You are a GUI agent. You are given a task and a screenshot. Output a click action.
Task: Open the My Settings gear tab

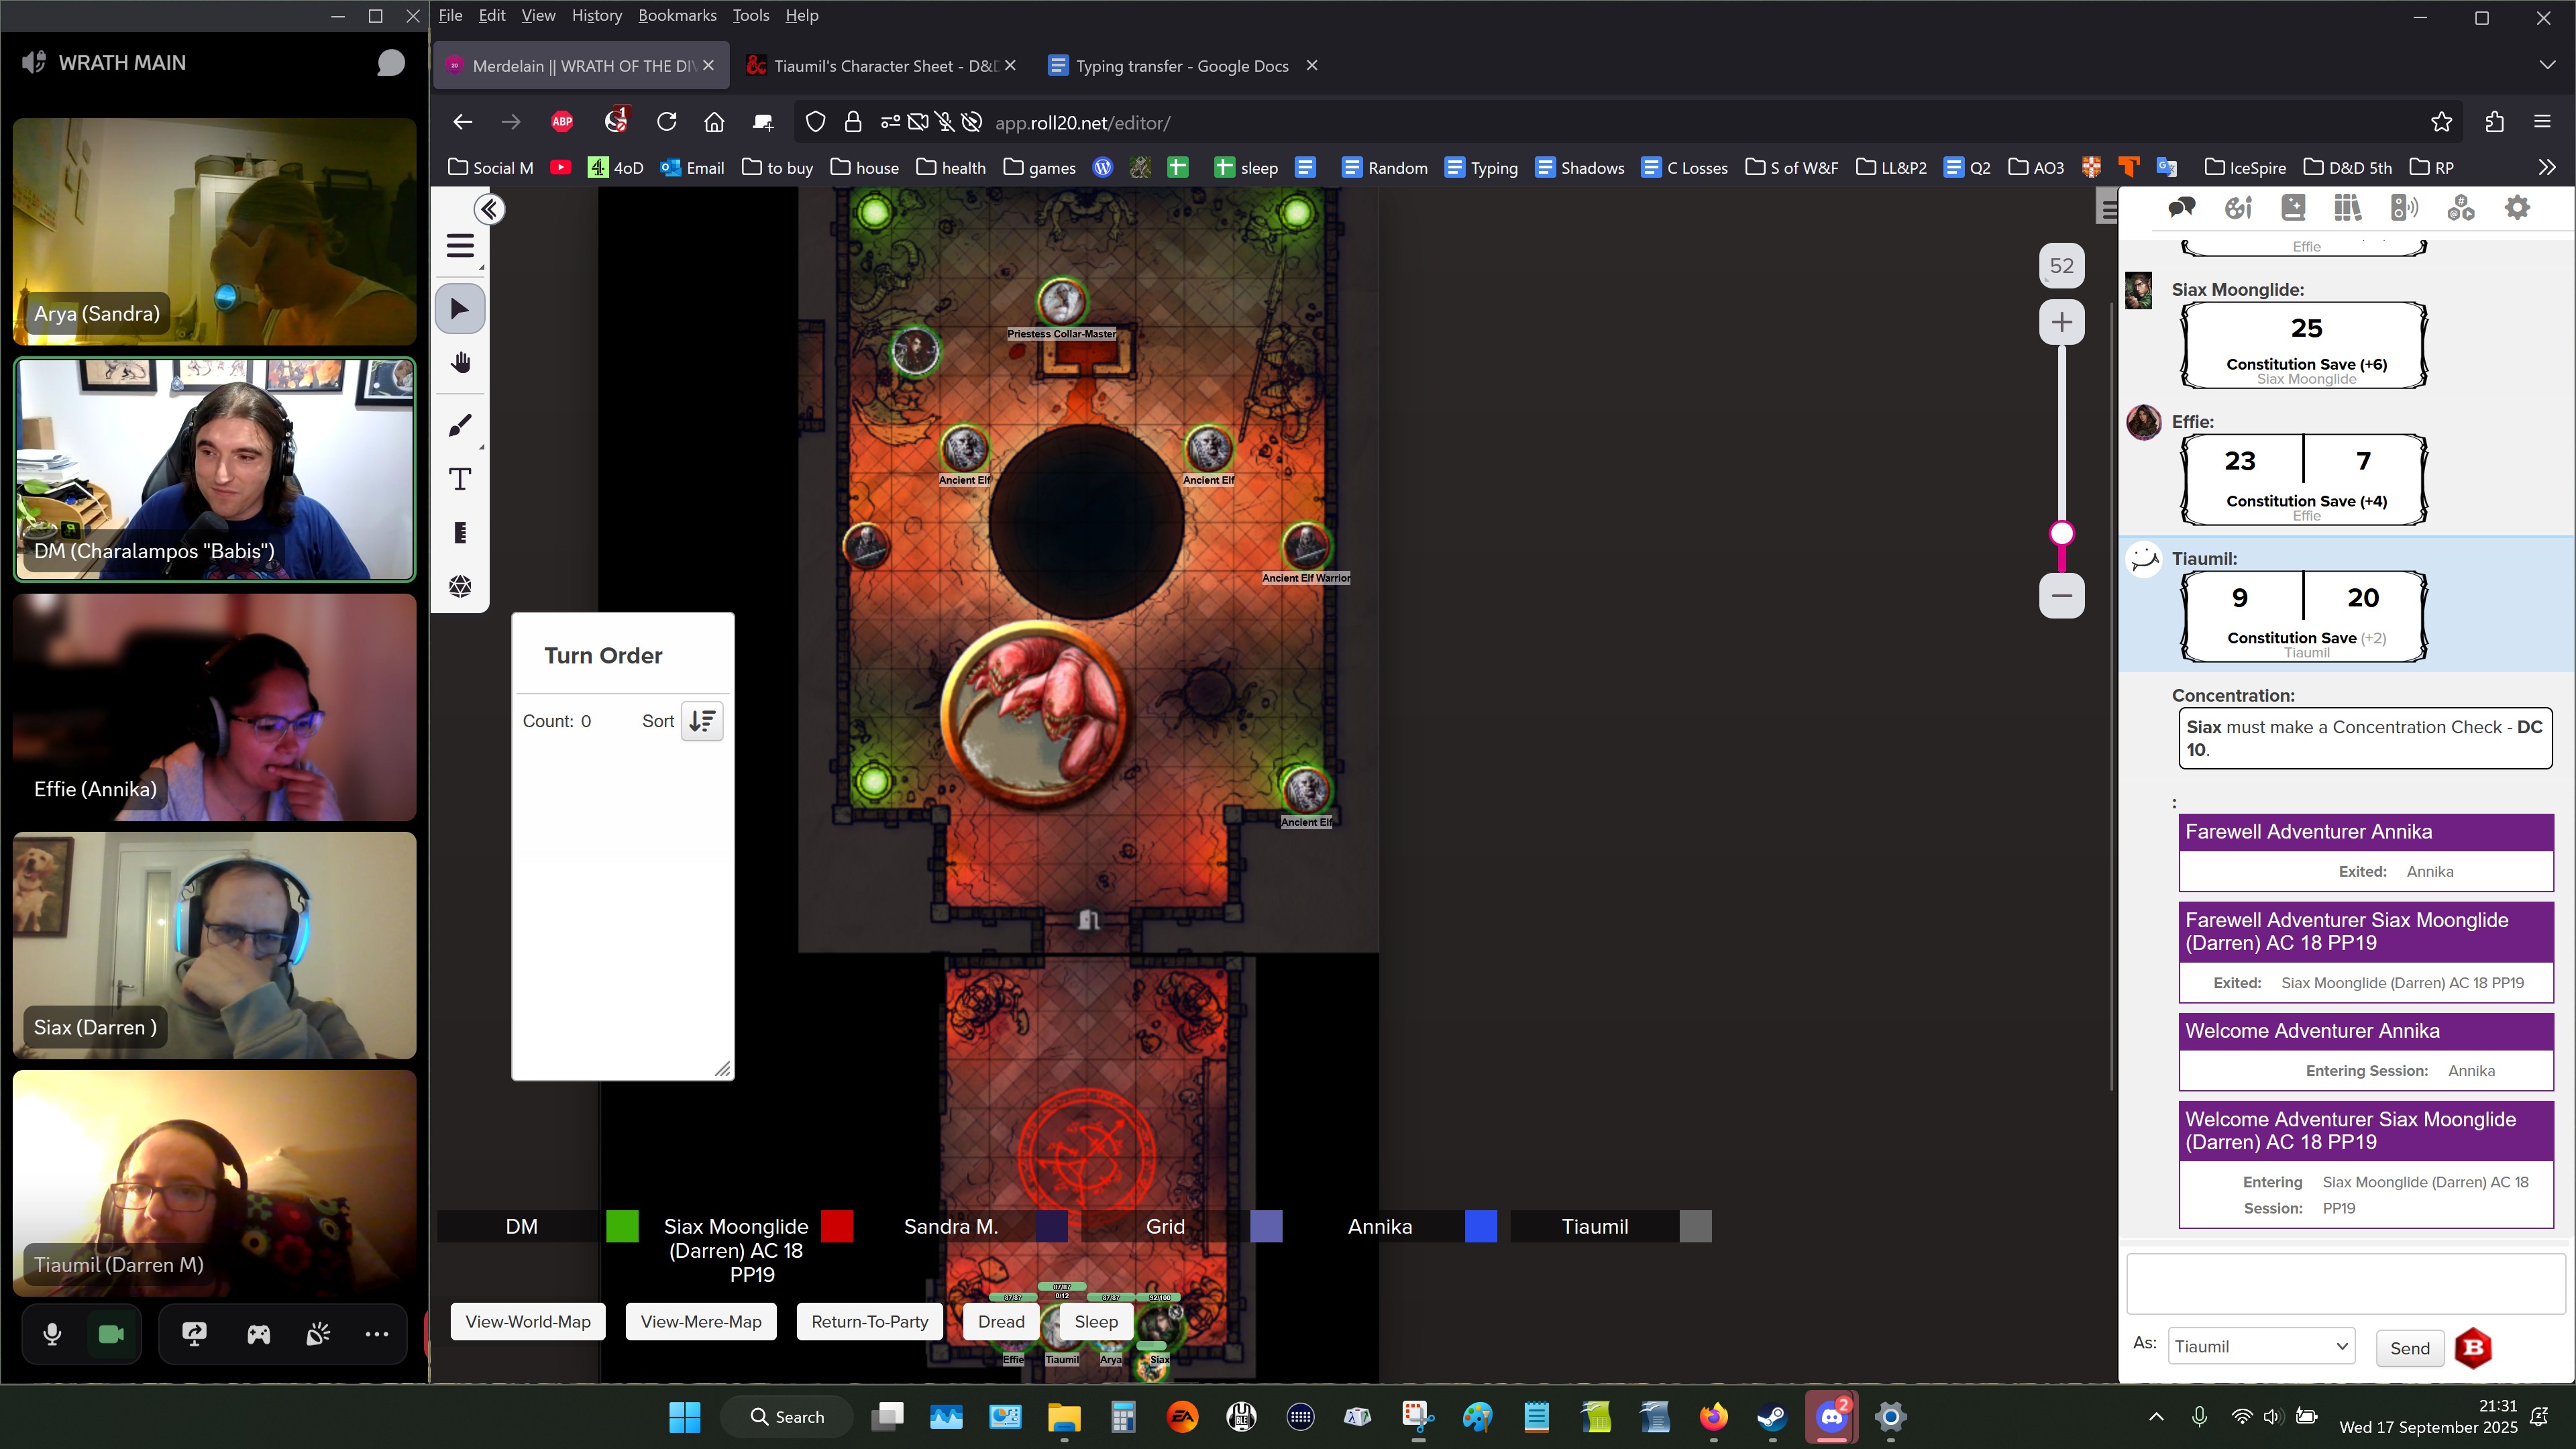2516,208
